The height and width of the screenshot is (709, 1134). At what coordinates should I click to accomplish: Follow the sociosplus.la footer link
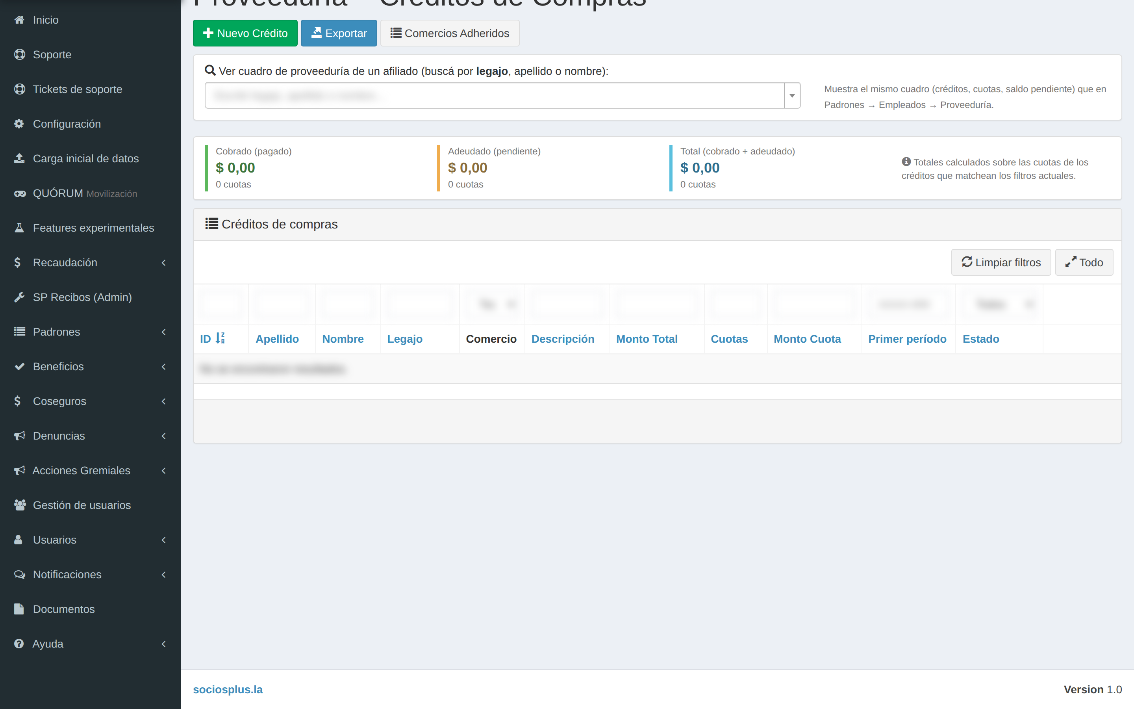point(228,689)
